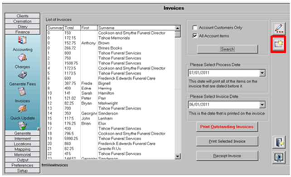Click the Quick Update icon
Viewport: 291px width, 177px height.
click(23, 109)
